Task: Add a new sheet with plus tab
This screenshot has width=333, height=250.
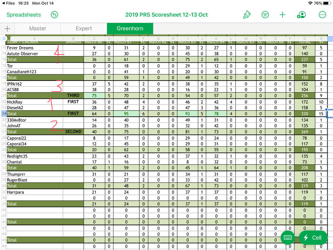Action: (x=7, y=28)
